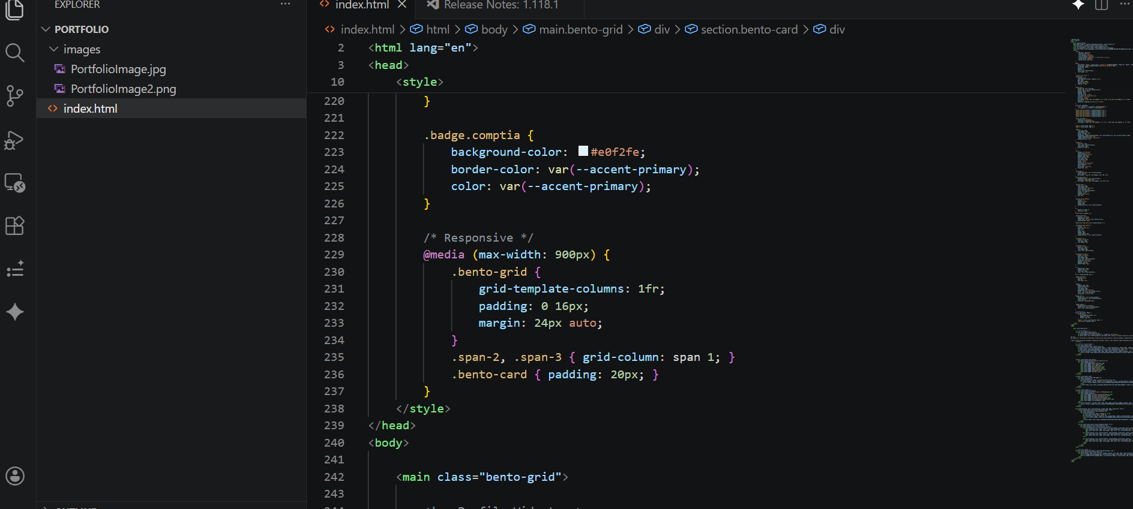Click the sparkle icon in editor title bar

coord(1078,5)
